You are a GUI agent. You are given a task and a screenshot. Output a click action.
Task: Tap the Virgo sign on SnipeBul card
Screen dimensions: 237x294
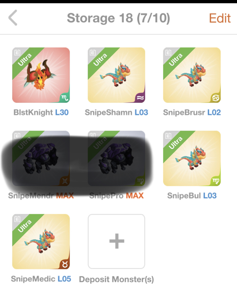(216, 181)
